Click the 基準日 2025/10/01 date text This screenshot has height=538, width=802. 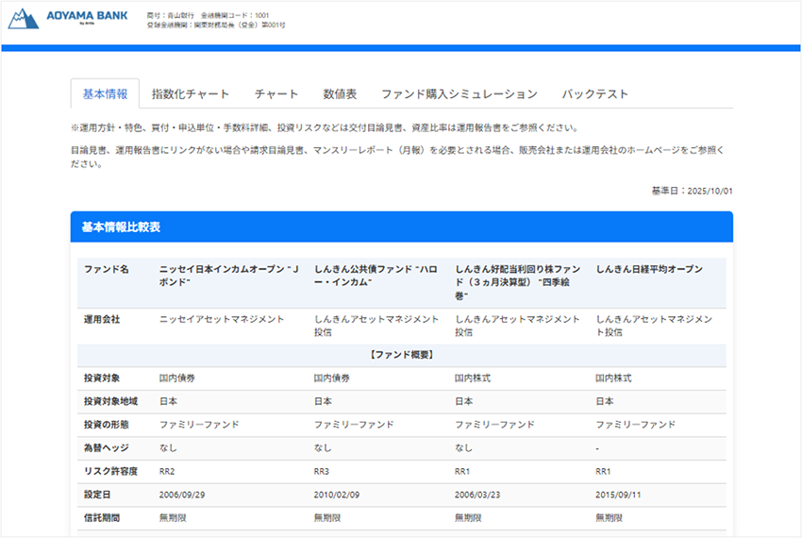pyautogui.click(x=692, y=192)
